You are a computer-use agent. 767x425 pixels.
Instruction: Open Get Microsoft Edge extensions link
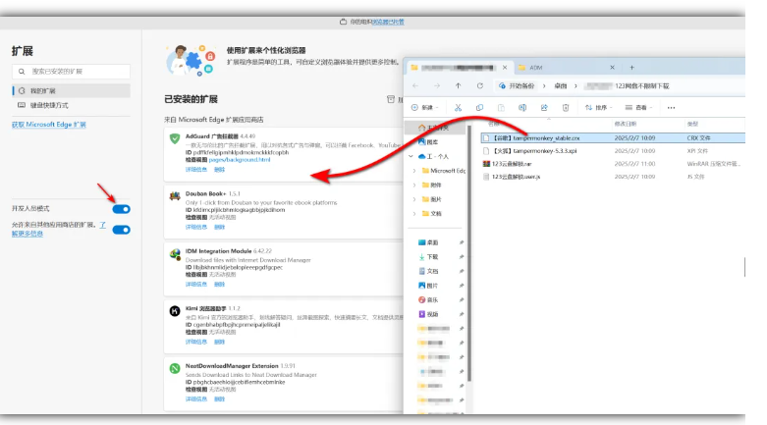click(49, 125)
